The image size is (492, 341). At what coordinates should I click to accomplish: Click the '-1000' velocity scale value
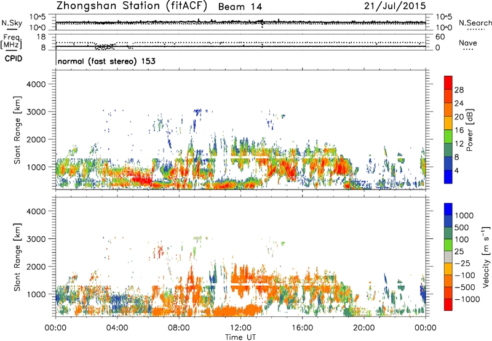[467, 299]
